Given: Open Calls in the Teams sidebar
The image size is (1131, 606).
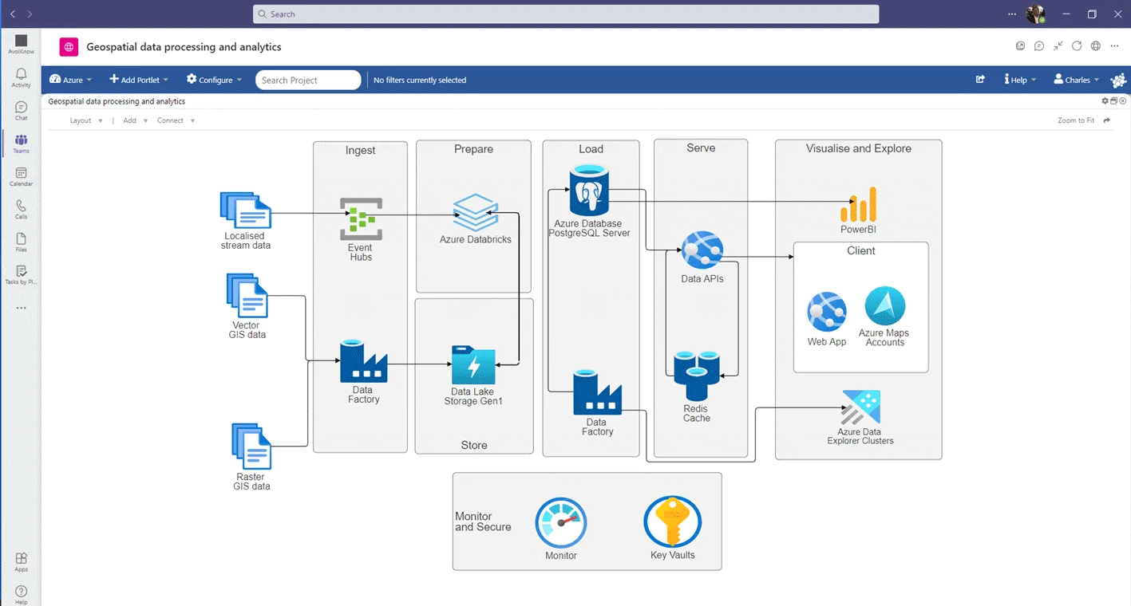Looking at the screenshot, I should coord(21,210).
